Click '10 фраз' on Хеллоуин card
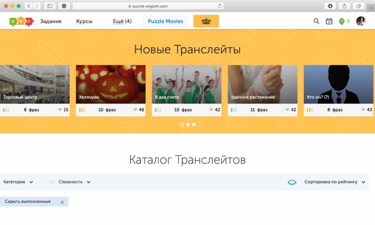This screenshot has width=375, height=225. (107, 110)
